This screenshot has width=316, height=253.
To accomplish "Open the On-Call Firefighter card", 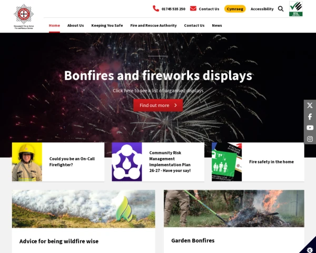I will click(x=58, y=162).
